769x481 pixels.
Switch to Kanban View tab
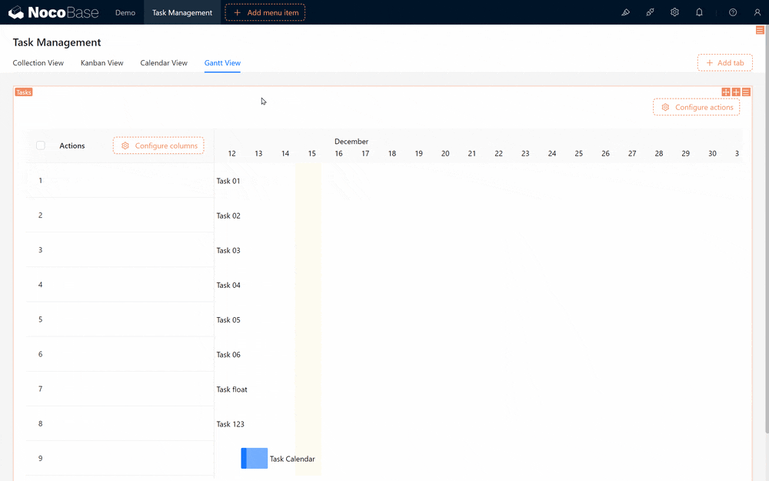point(102,63)
